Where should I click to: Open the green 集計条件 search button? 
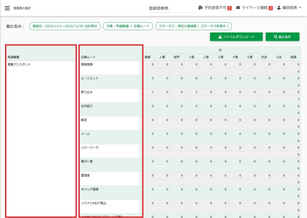click(x=282, y=37)
